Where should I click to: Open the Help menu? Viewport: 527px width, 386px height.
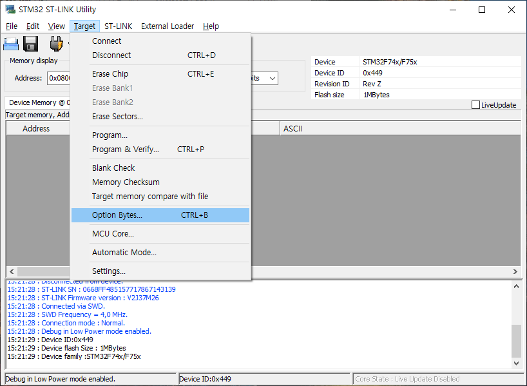click(x=211, y=26)
